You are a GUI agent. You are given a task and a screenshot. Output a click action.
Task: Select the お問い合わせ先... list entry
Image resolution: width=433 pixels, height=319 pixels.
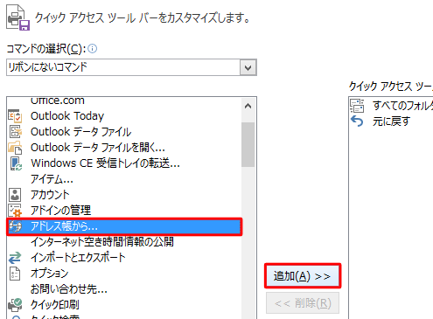(124, 289)
